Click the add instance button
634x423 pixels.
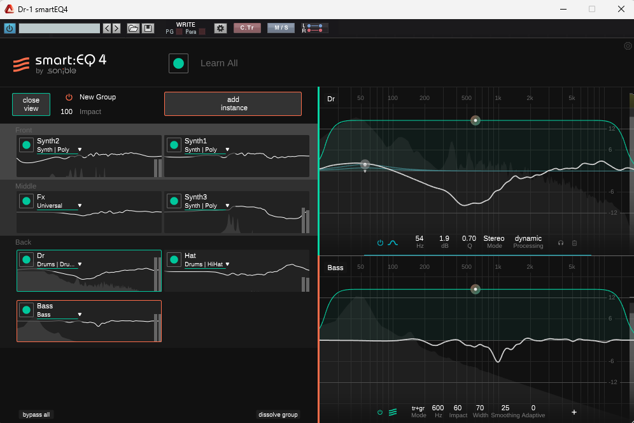click(x=233, y=104)
